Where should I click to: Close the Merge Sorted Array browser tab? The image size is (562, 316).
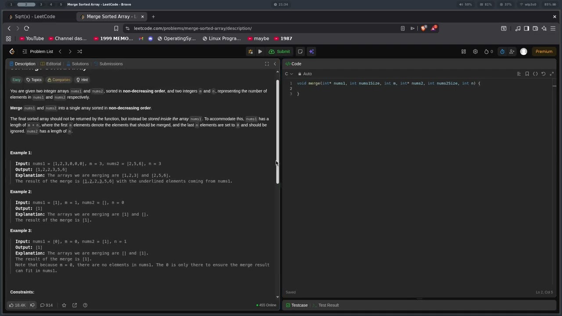pos(142,17)
